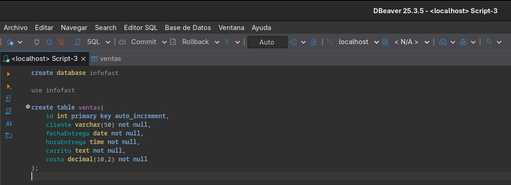This screenshot has height=185, width=511.
Task: Open the < N/A > schema dropdown
Action: (427, 42)
